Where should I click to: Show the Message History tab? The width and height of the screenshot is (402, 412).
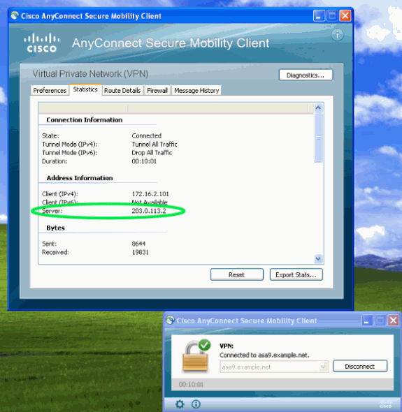click(x=196, y=90)
